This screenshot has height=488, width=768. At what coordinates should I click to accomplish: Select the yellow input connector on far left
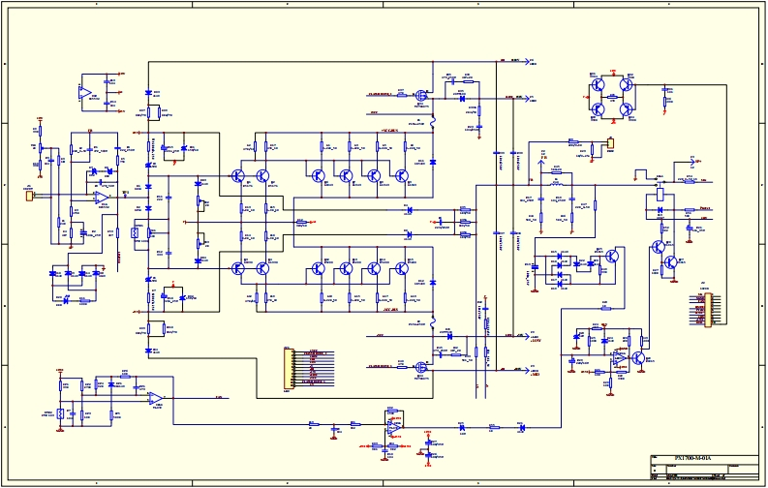coord(29,196)
